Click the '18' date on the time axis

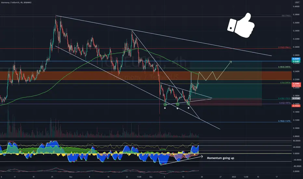coord(33,177)
